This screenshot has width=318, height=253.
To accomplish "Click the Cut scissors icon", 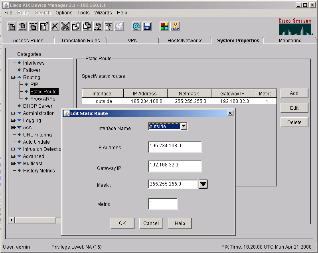I will pos(65,26).
